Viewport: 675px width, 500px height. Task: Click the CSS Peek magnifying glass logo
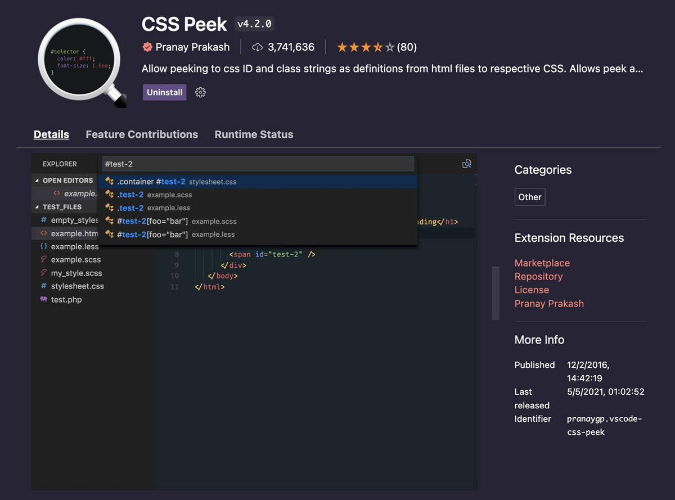(82, 62)
